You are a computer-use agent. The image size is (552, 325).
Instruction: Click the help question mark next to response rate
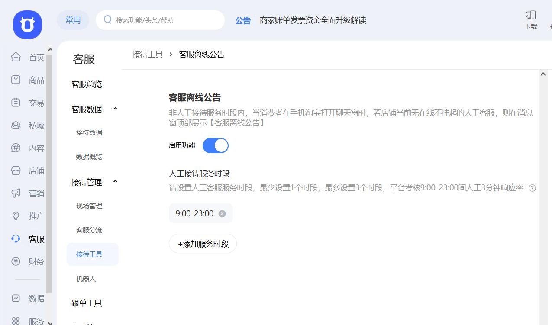click(533, 188)
